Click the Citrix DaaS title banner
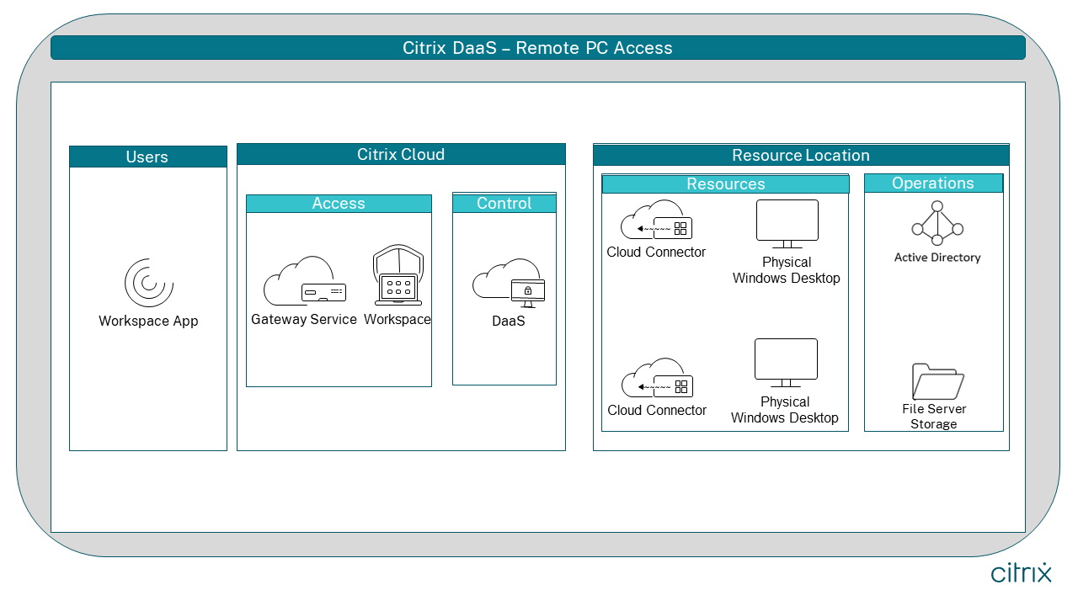 pyautogui.click(x=539, y=48)
